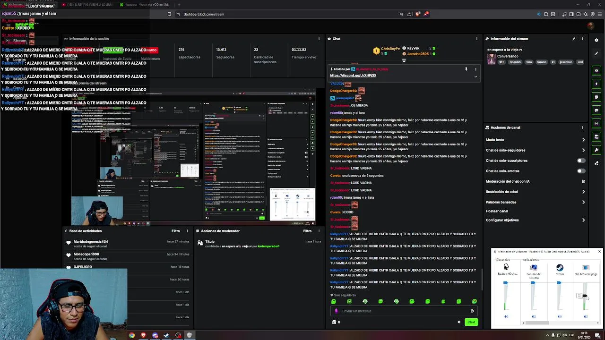Image resolution: width=605 pixels, height=340 pixels.
Task: Open the discord.gg link in pinned message
Action: click(353, 76)
